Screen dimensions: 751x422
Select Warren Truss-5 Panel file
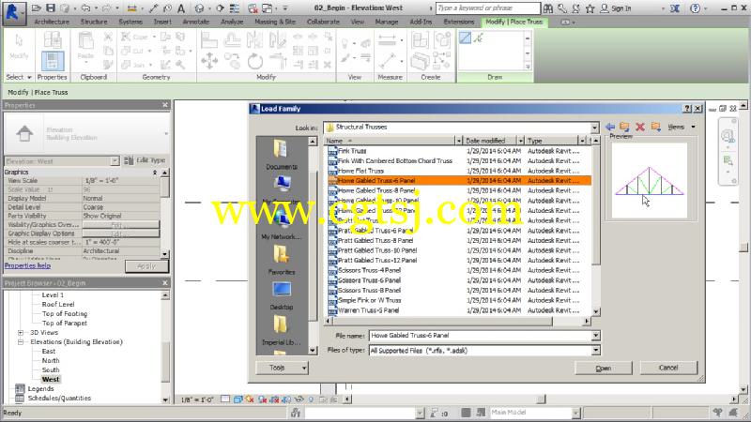[x=368, y=310]
